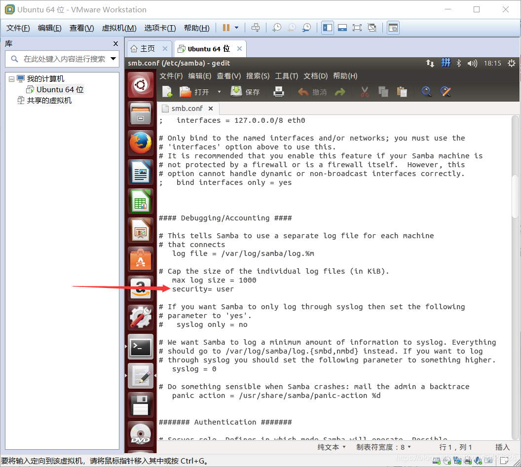Open System Settings launcher icon
The width and height of the screenshot is (521, 467).
[x=141, y=318]
